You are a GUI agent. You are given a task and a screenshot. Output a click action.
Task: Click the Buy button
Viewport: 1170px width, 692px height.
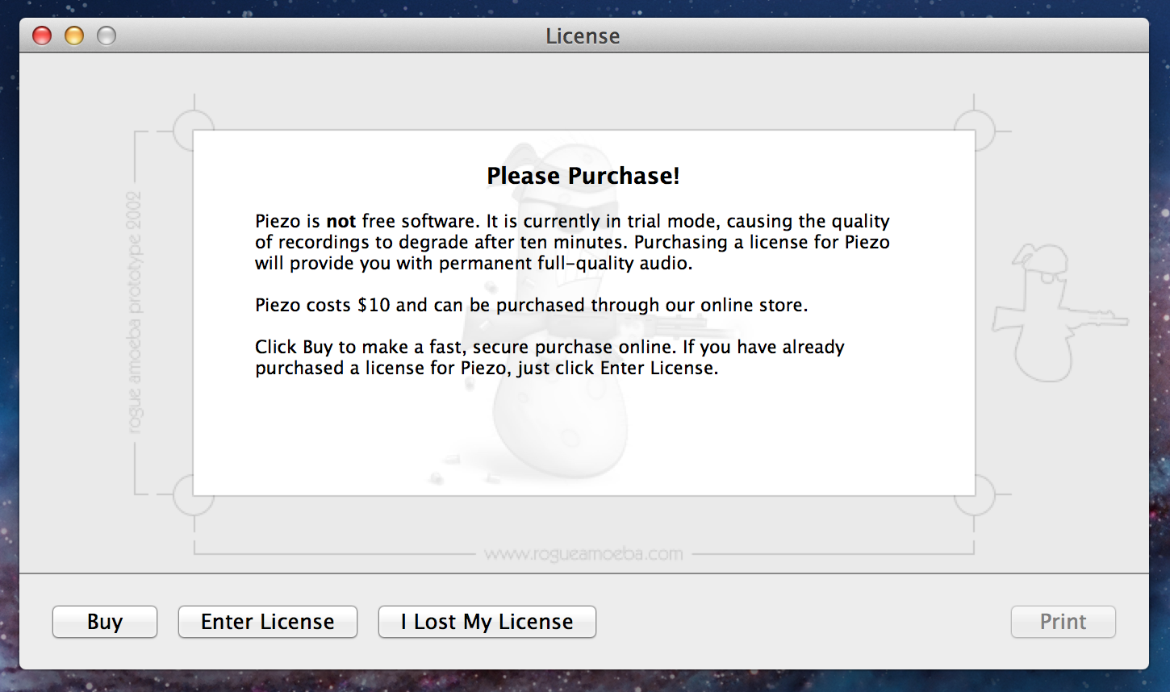[105, 622]
